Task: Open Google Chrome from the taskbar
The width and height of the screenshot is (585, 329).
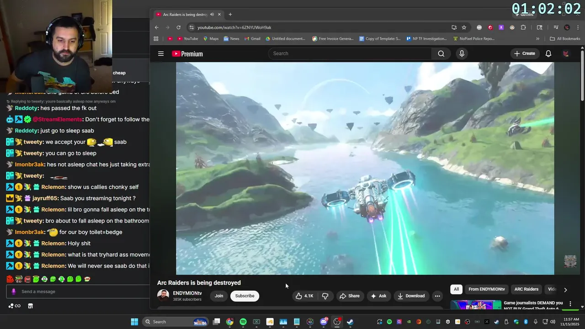Action: point(230,322)
